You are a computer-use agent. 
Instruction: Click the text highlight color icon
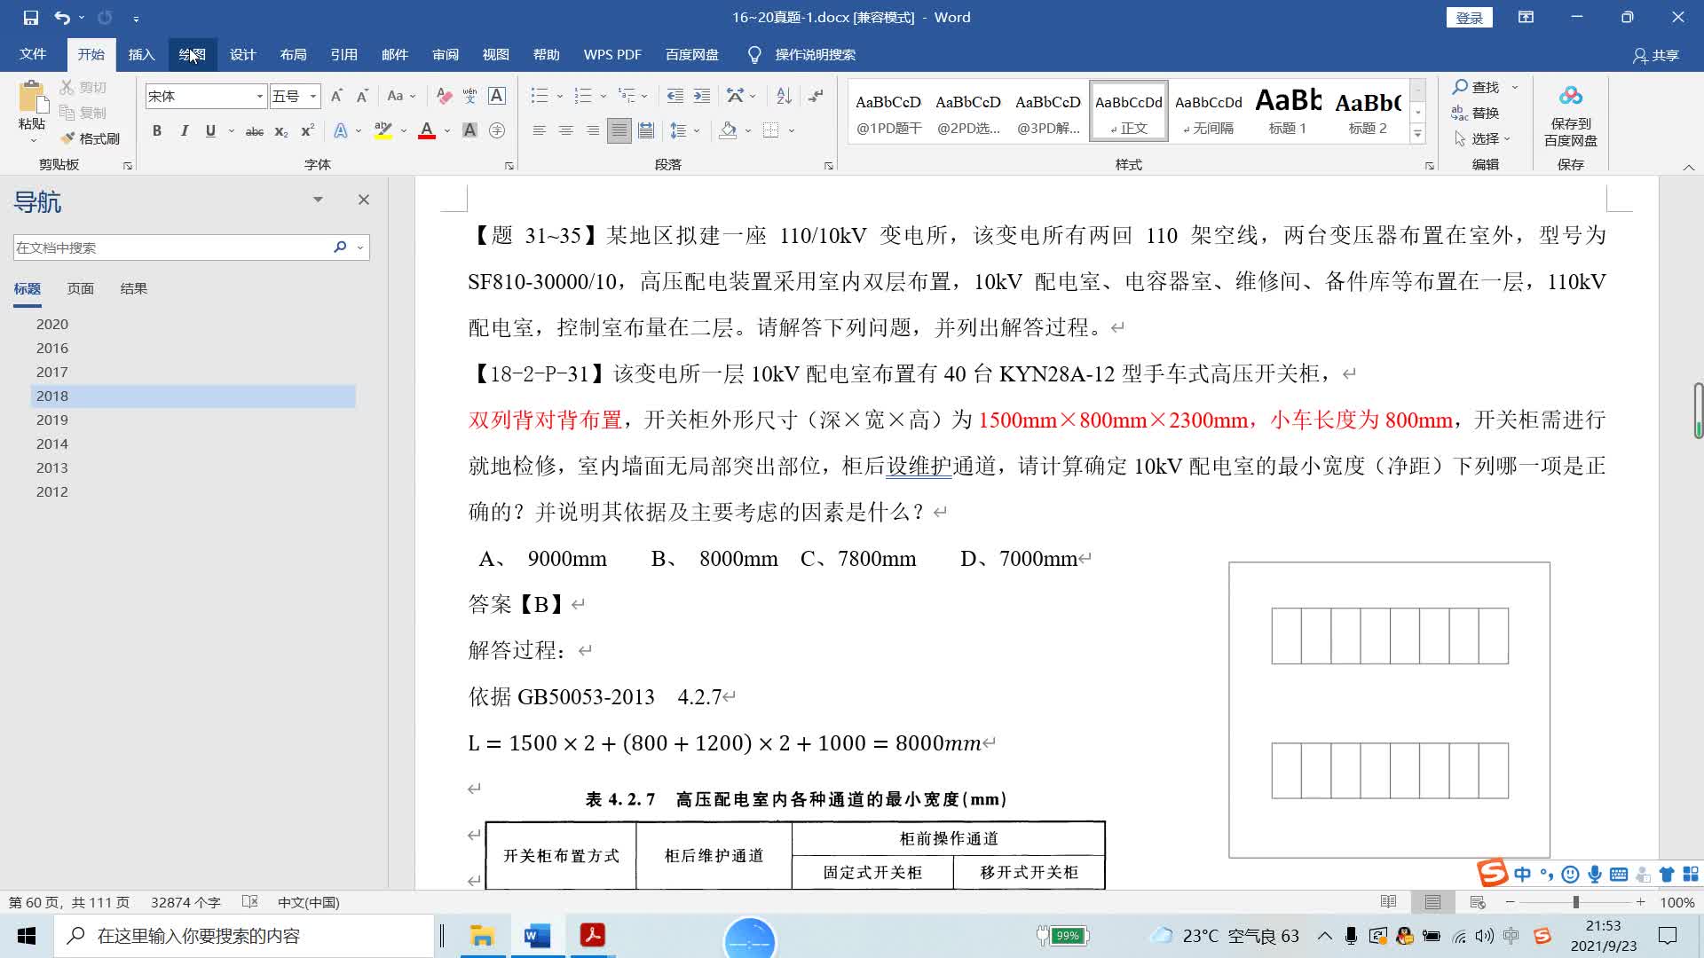point(383,130)
